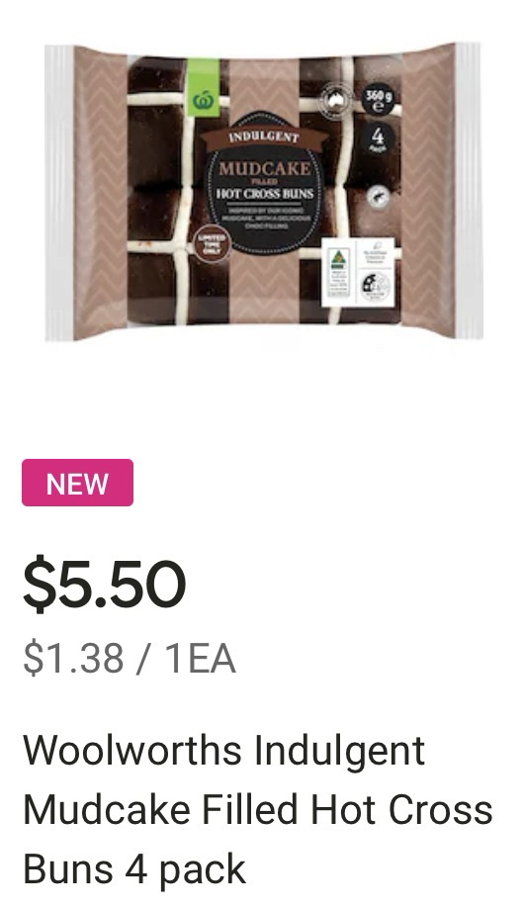The height and width of the screenshot is (908, 524).
Task: Click the description text under Hot Cross Buns
Action: click(x=264, y=219)
